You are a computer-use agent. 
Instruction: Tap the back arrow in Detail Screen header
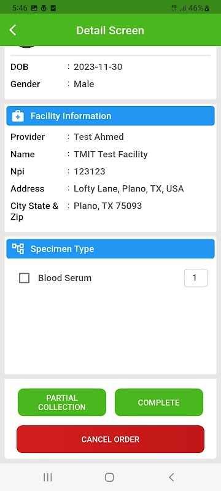[x=13, y=30]
